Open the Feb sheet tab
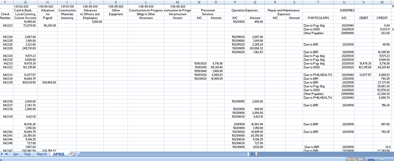The height and width of the screenshot is (161, 394). pyautogui.click(x=28, y=154)
